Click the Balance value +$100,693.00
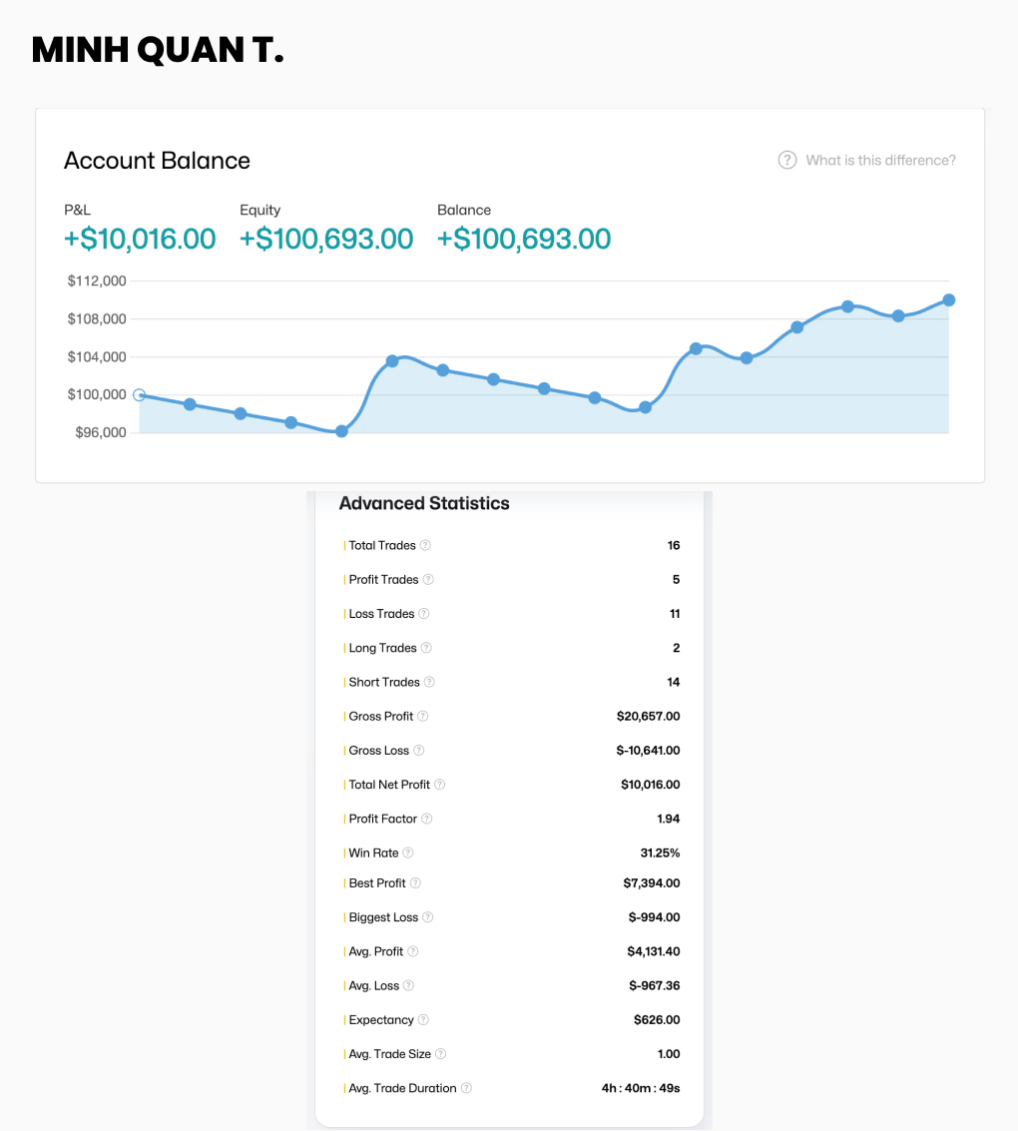The image size is (1018, 1131). point(524,239)
